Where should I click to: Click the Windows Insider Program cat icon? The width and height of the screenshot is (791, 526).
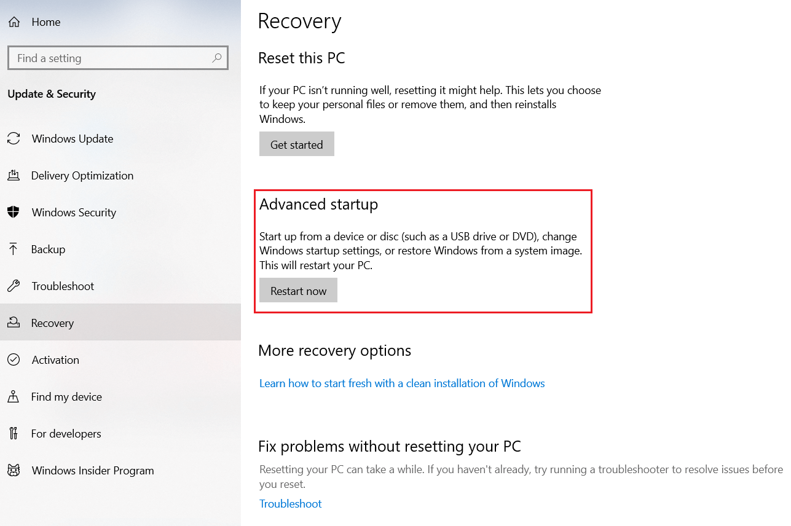point(14,471)
